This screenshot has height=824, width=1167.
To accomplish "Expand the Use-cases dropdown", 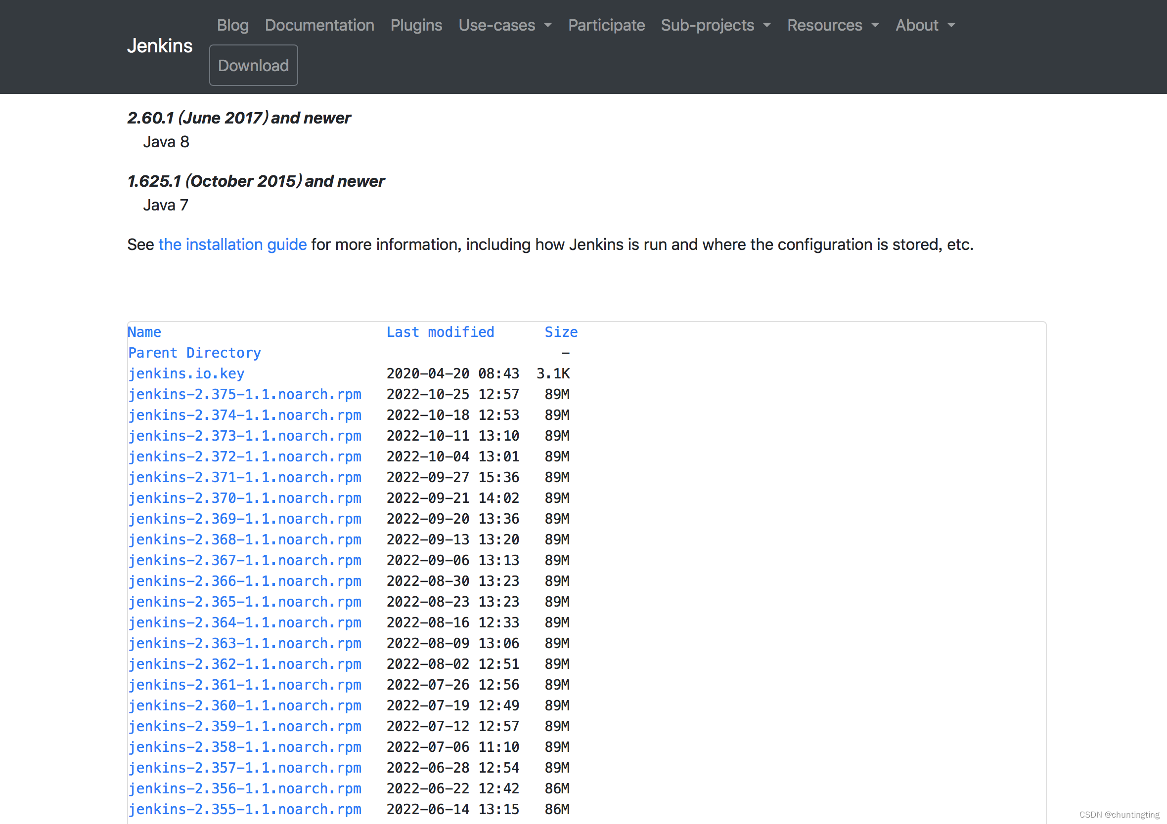I will [505, 25].
